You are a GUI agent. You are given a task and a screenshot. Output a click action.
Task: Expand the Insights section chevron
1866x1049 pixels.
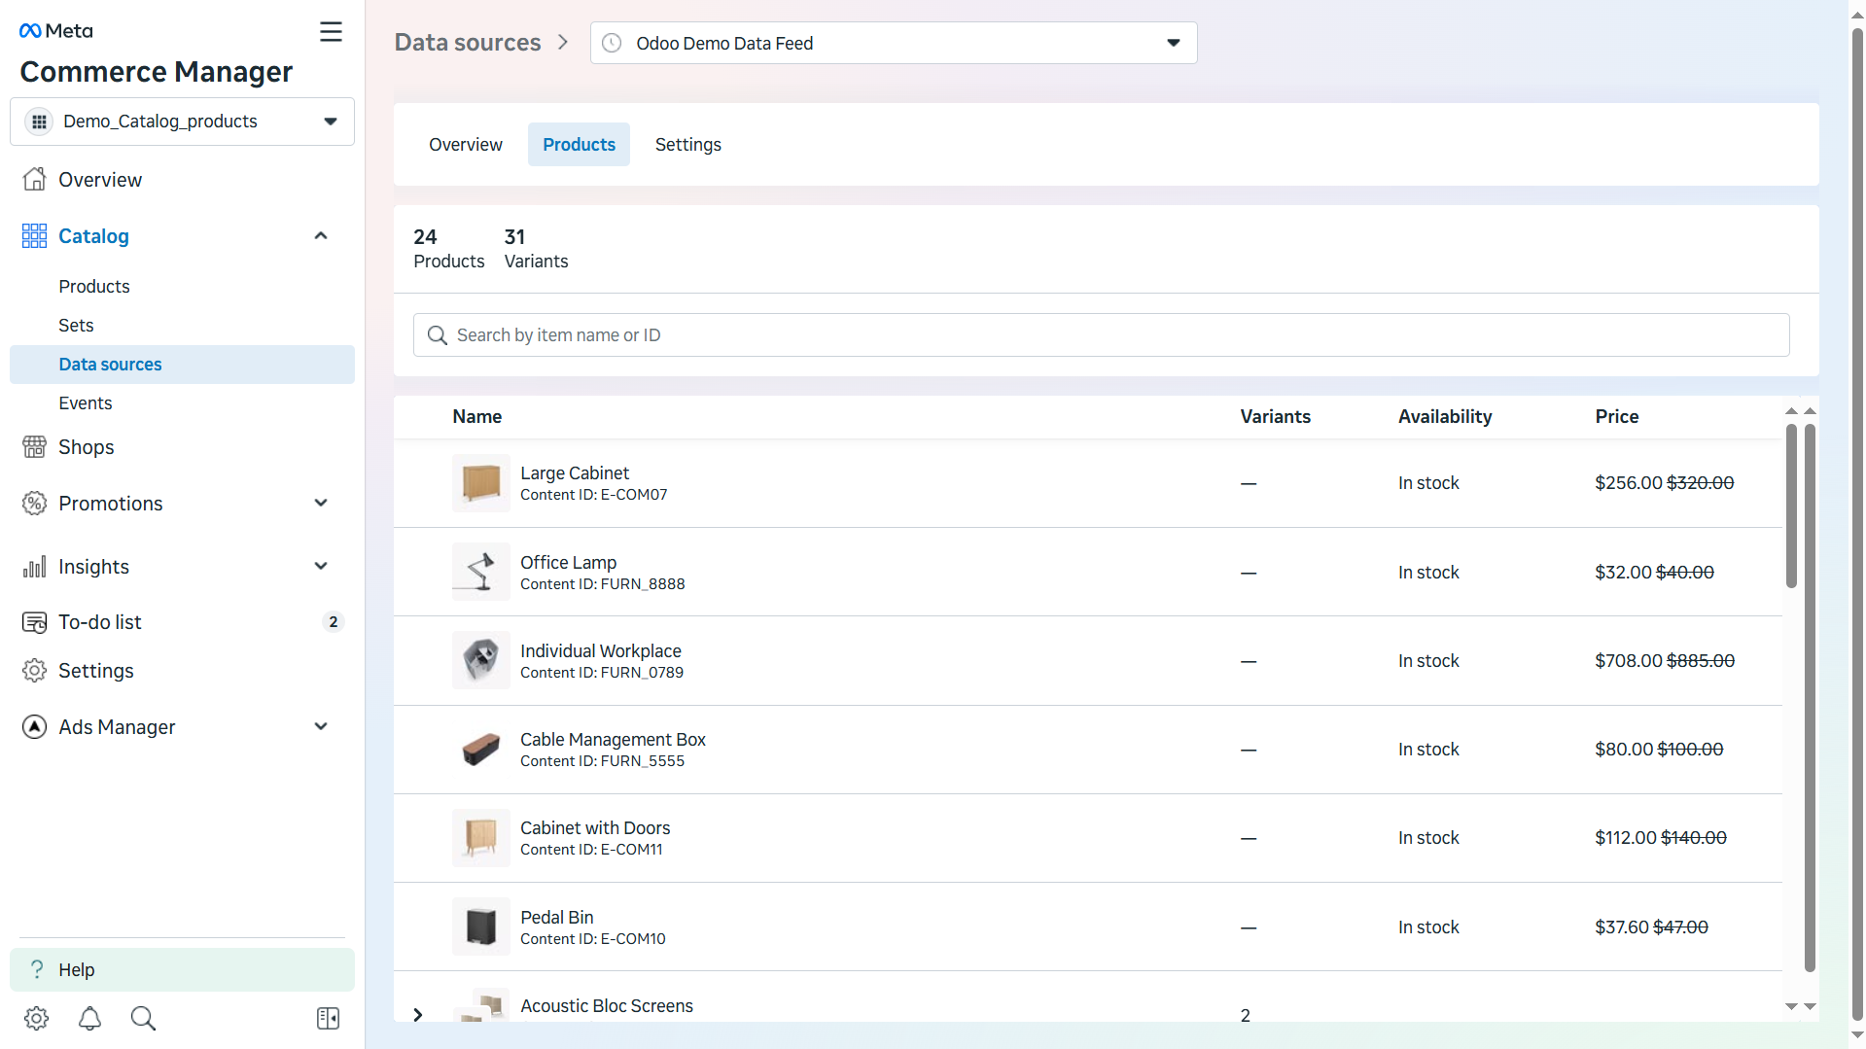click(x=321, y=566)
